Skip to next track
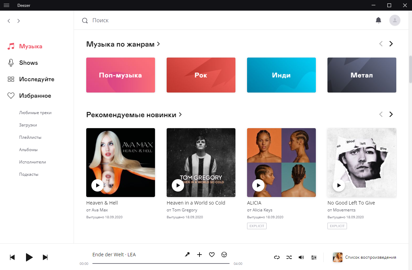412x270 pixels. [x=45, y=257]
